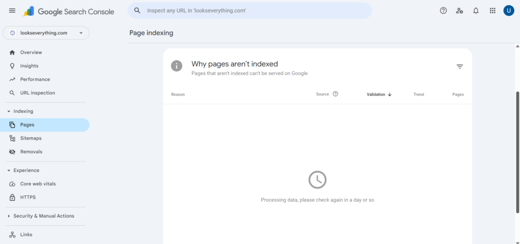Collapse the Indexing section
The height and width of the screenshot is (244, 520).
pos(9,111)
